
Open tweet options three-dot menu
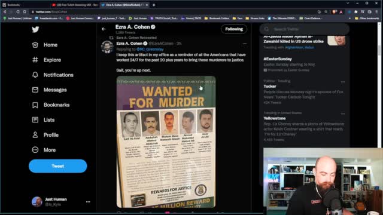pyautogui.click(x=245, y=44)
